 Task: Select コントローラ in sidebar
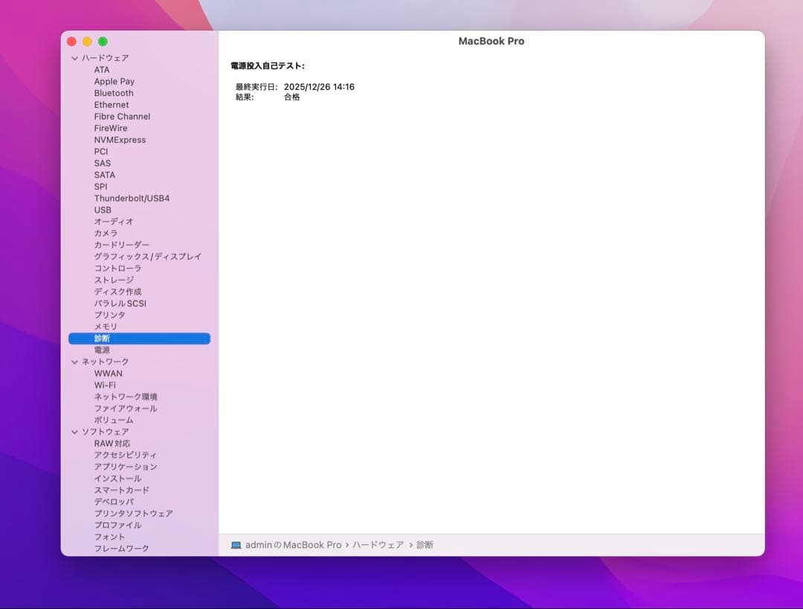pos(117,268)
